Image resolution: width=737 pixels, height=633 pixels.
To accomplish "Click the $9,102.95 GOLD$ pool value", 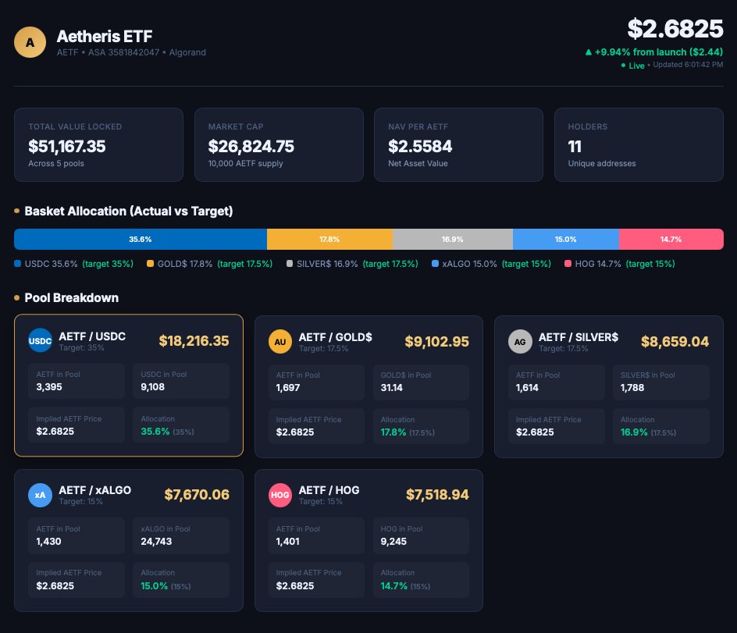I will 437,342.
